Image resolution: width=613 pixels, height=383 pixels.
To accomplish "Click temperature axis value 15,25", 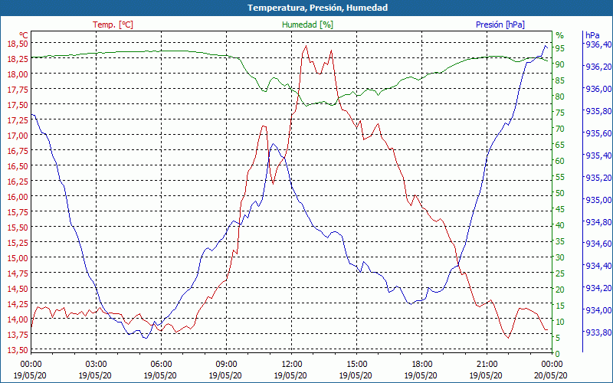I will click(x=18, y=242).
